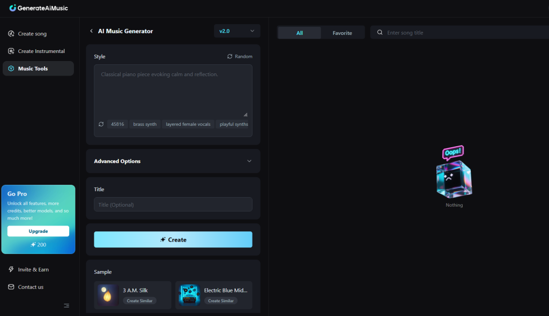549x316 pixels.
Task: Click the GenerateAiMusic logo icon
Action: (x=13, y=8)
